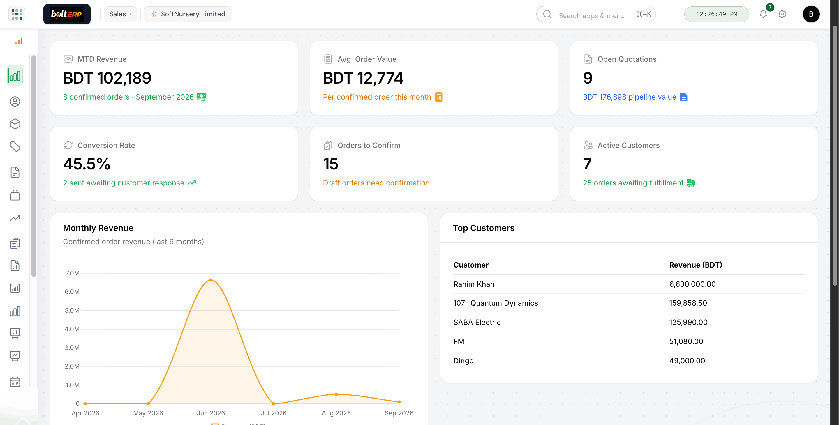Image resolution: width=839 pixels, height=425 pixels.
Task: Click the Dingo revenue value 49,000.00
Action: (687, 361)
